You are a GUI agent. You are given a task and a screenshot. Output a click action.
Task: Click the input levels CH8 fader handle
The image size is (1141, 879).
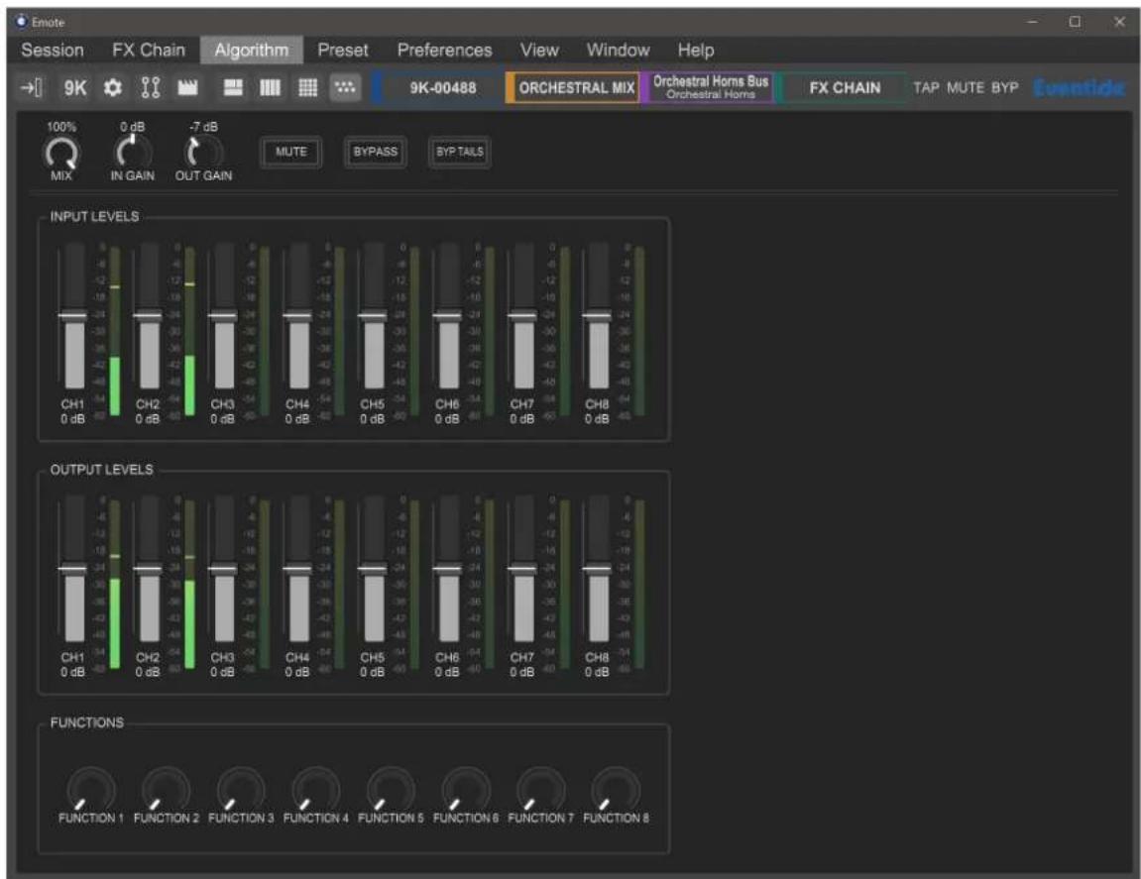pos(598,316)
